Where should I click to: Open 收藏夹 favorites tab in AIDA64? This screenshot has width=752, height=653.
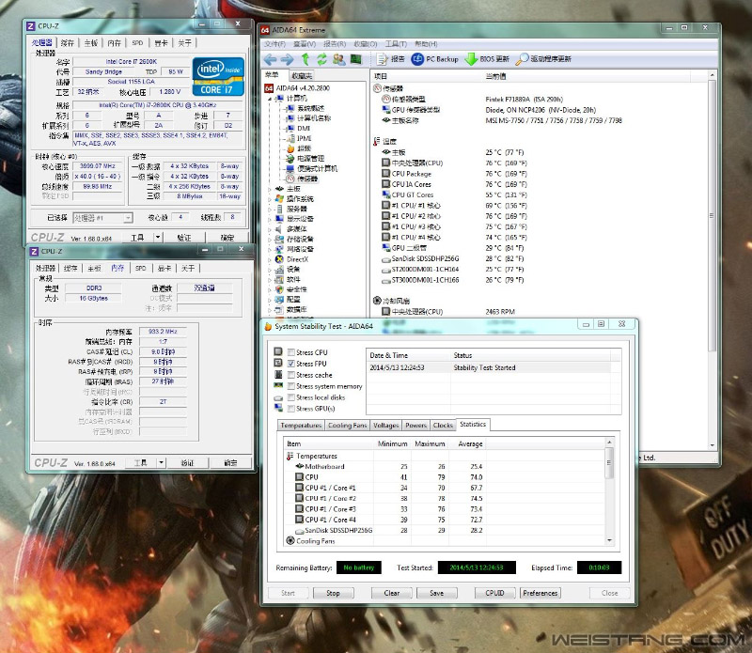(x=302, y=76)
